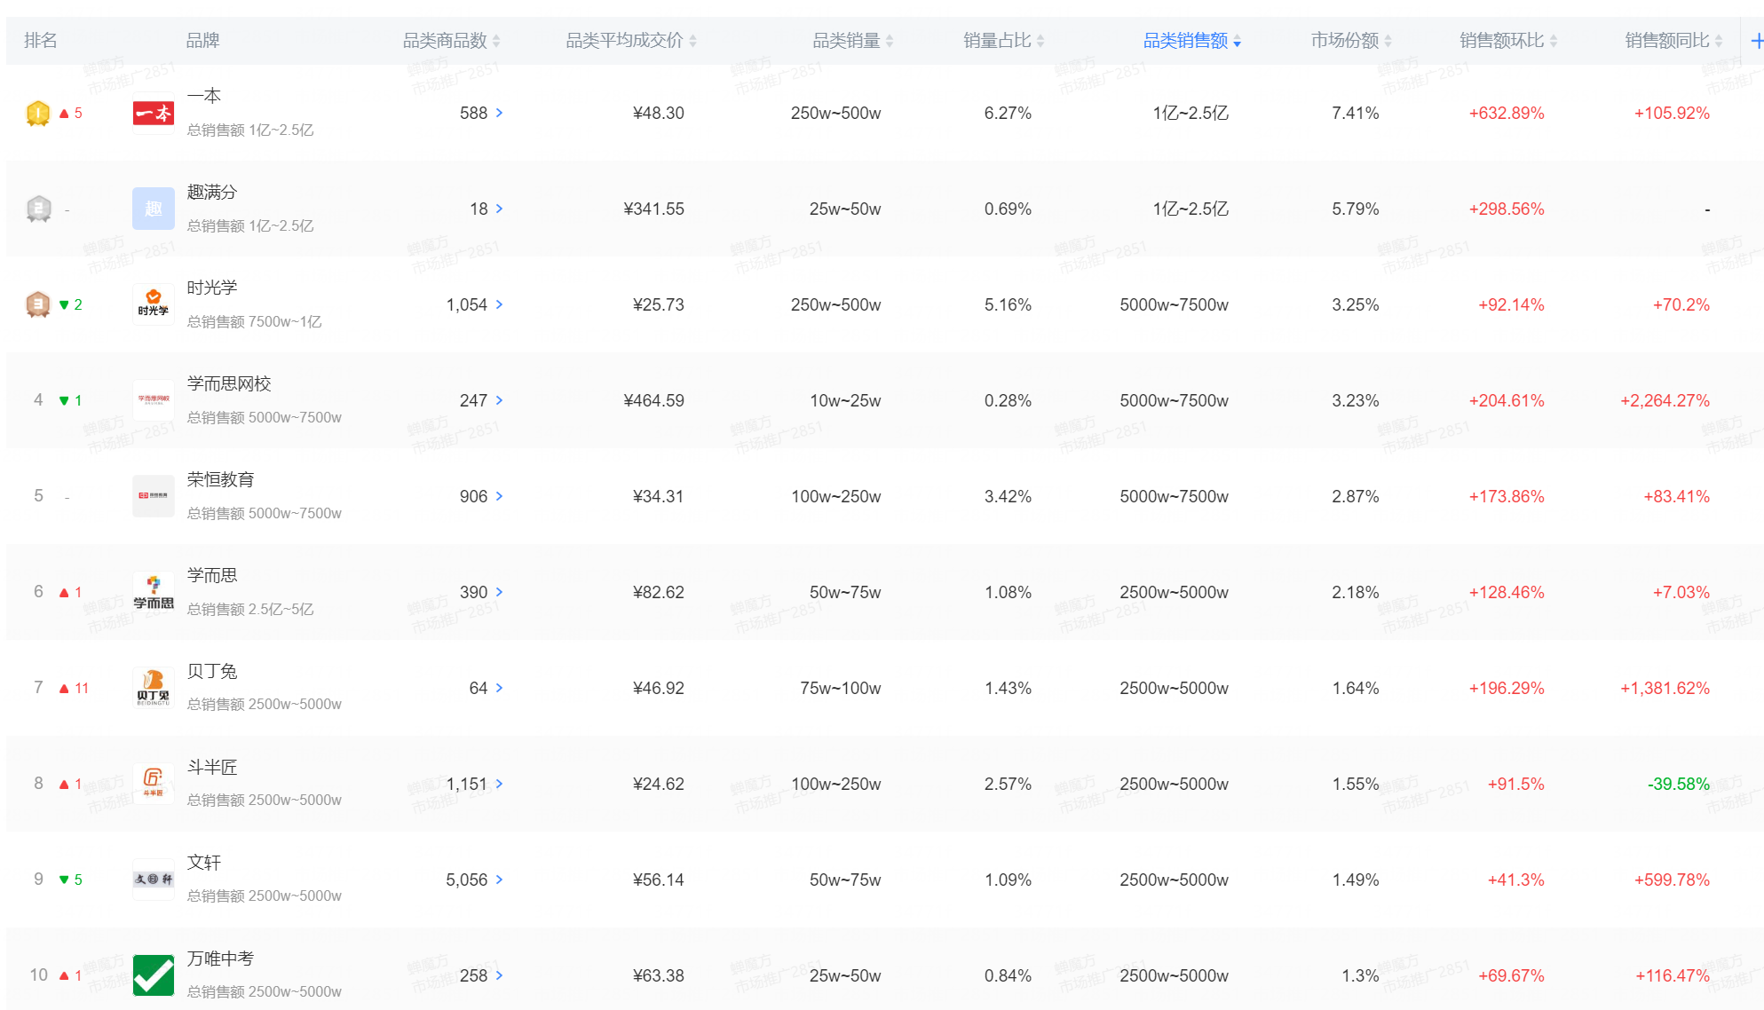1764x1010 pixels.
Task: Click the 品牌 column header
Action: [x=202, y=41]
